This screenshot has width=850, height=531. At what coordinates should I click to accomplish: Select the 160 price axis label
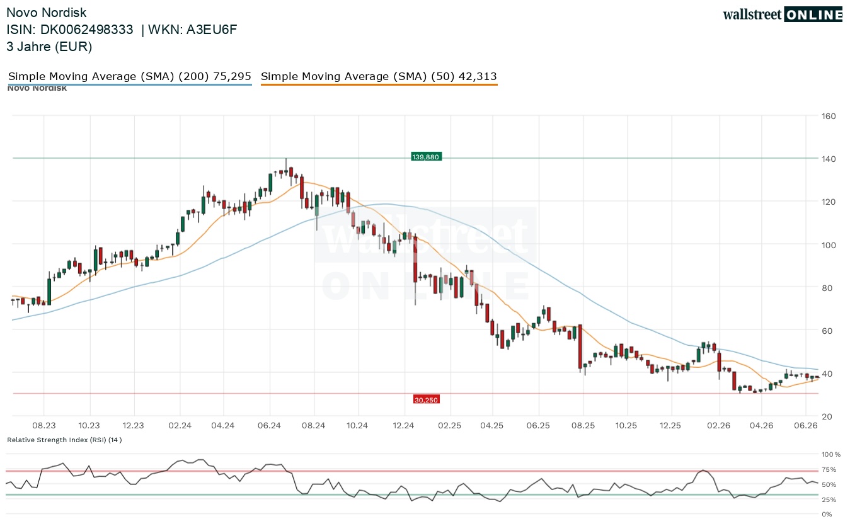[x=829, y=116]
